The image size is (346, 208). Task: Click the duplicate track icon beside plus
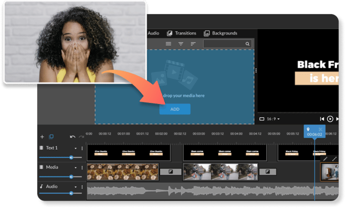[x=51, y=137]
